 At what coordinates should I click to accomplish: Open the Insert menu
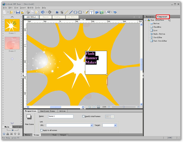click(23, 8)
